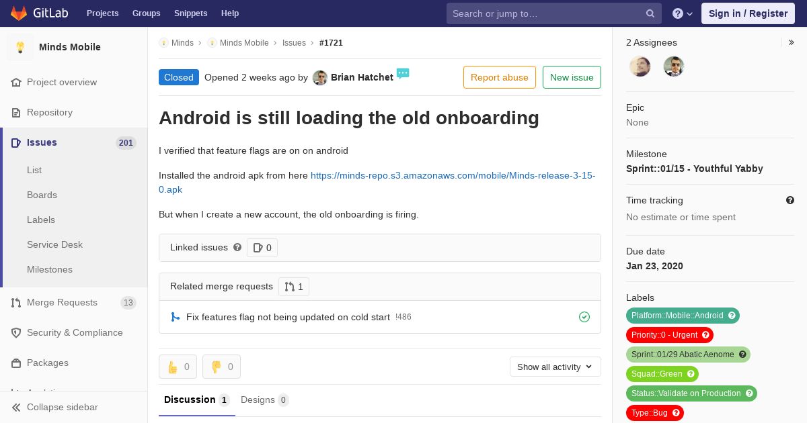Open Milestones in sidebar

click(50, 270)
